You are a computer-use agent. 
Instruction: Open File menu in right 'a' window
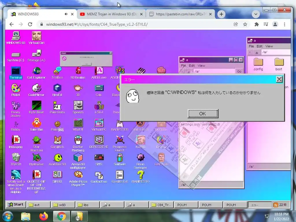click(x=251, y=46)
